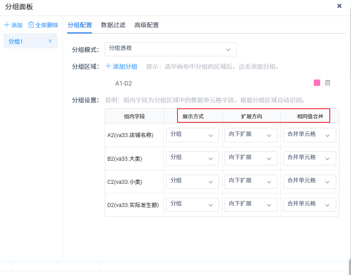The height and width of the screenshot is (275, 351).
Task: Click the plus icon next to 添加
Action: click(x=7, y=25)
